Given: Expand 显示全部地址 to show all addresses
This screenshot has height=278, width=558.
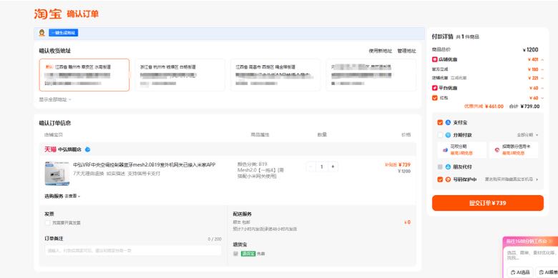Looking at the screenshot, I should coord(55,99).
